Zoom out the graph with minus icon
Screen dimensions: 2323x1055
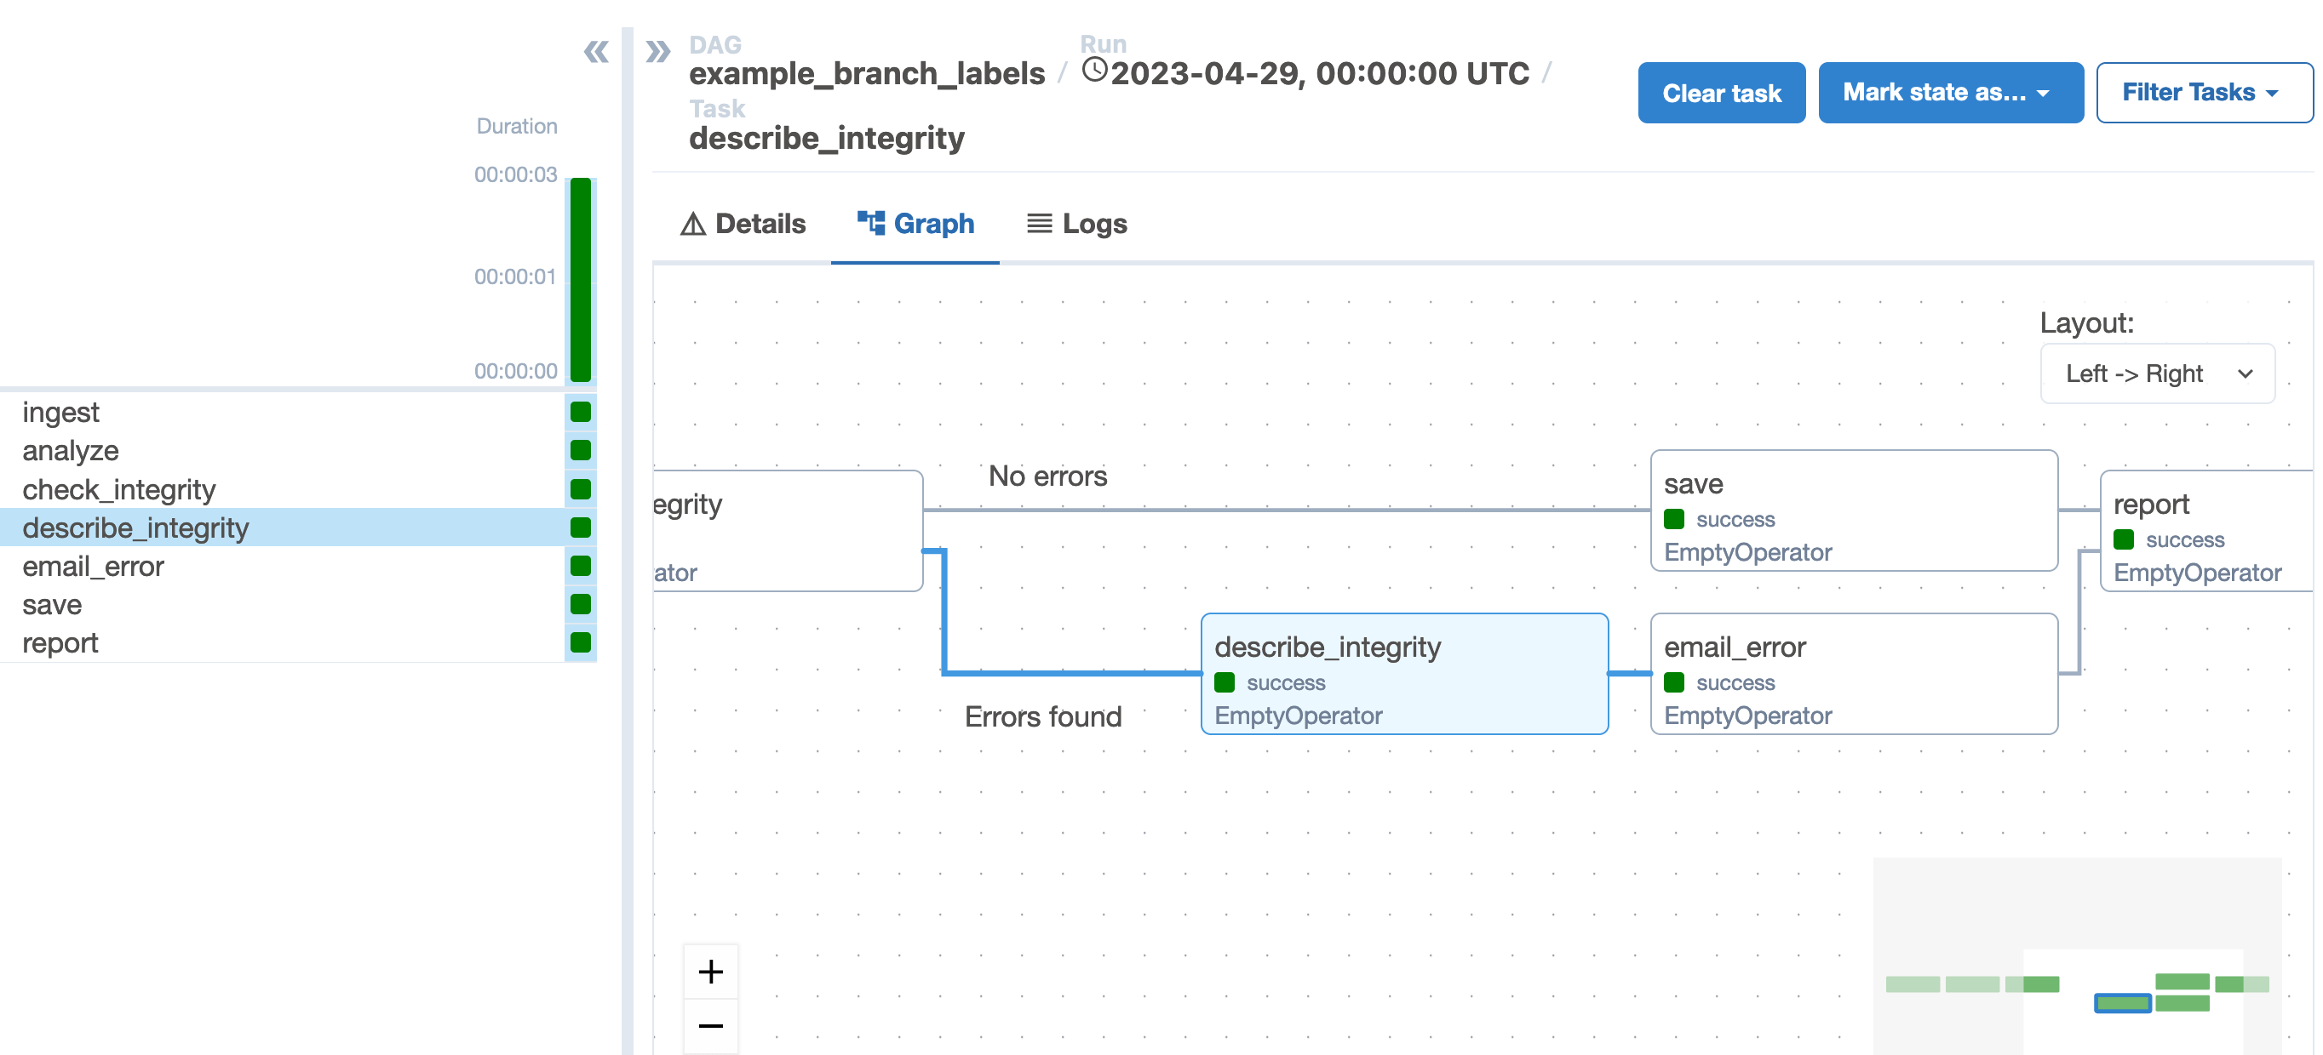pyautogui.click(x=710, y=1025)
